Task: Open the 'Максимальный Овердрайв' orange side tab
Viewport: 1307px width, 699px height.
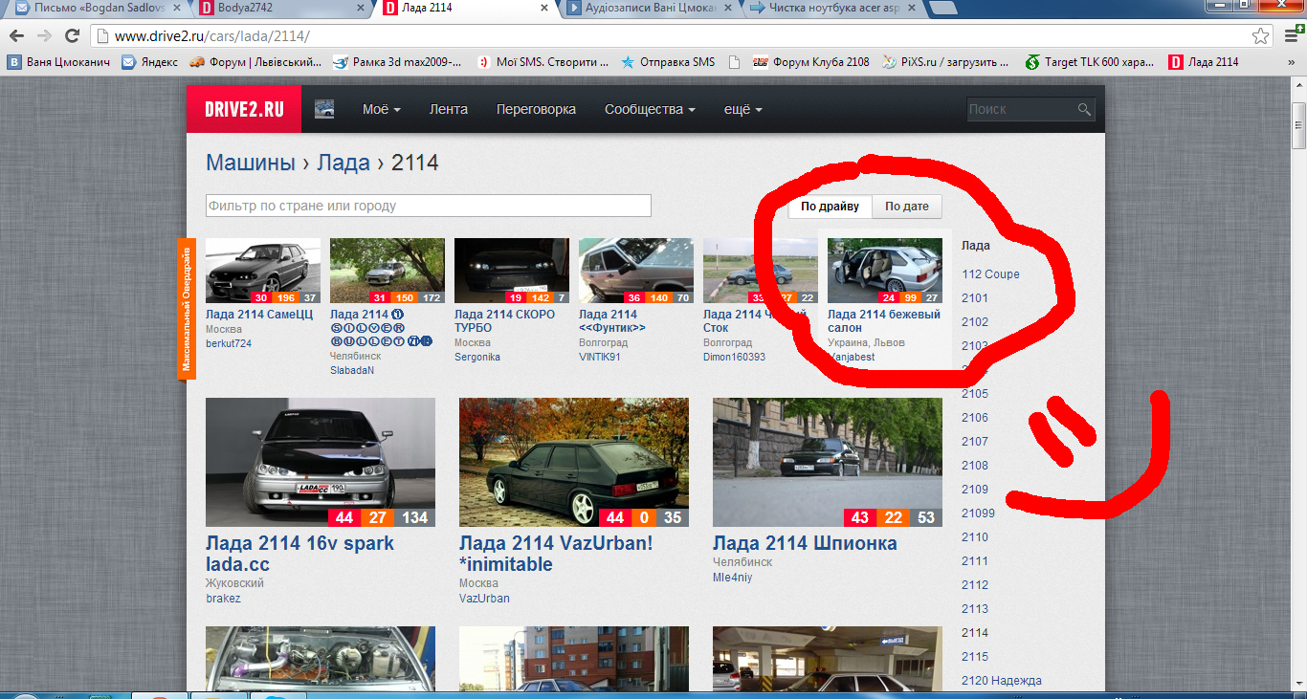Action: pos(187,309)
